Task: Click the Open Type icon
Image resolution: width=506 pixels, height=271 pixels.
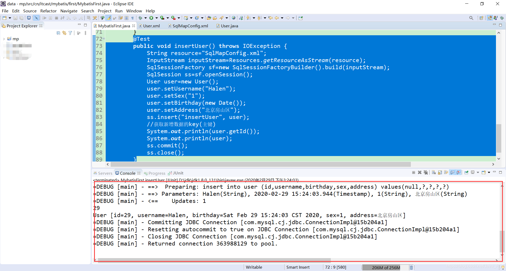Action: [209, 18]
